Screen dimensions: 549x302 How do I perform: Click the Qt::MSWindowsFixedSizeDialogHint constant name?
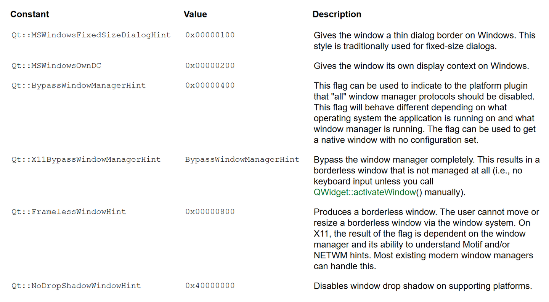[91, 35]
